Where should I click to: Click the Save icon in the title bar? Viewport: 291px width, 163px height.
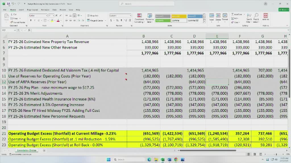click(x=8, y=4)
